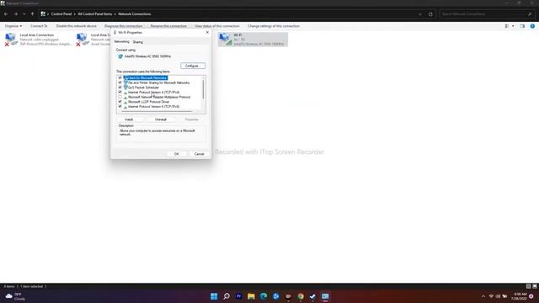The height and width of the screenshot is (303, 539).
Task: Select the second Local Area Connection adapter icon
Action: [83, 39]
